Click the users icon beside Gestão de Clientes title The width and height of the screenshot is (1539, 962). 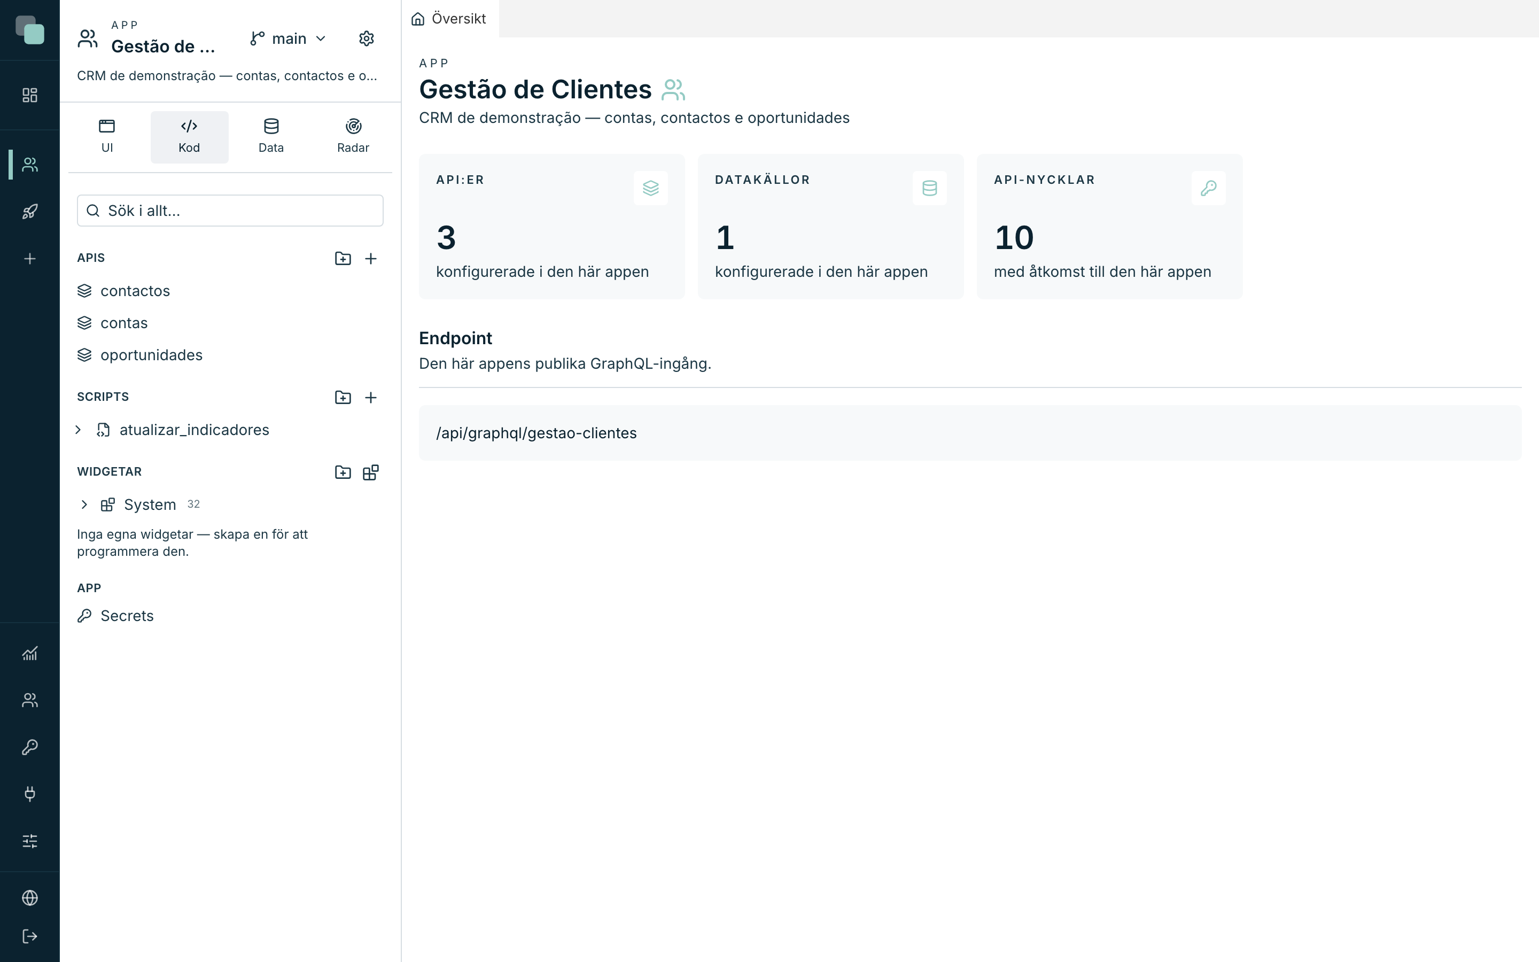coord(673,90)
